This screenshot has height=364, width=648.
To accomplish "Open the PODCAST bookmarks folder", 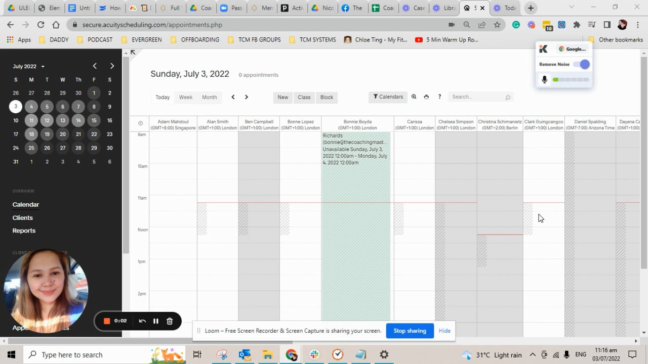I will 94,39.
